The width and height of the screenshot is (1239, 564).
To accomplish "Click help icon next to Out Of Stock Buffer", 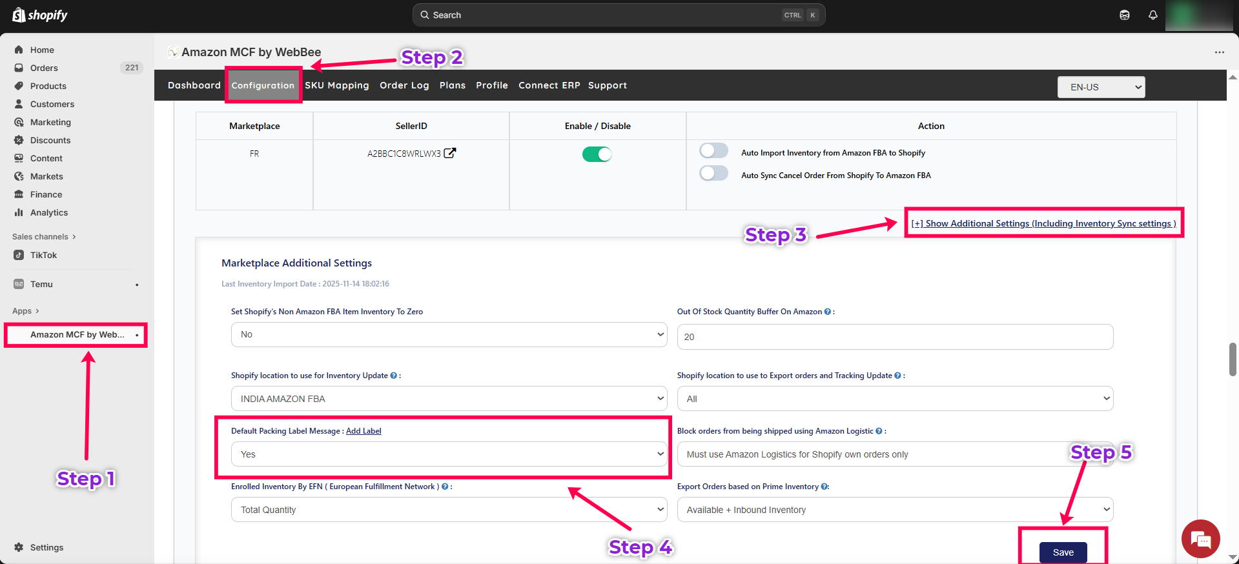I will (x=828, y=312).
